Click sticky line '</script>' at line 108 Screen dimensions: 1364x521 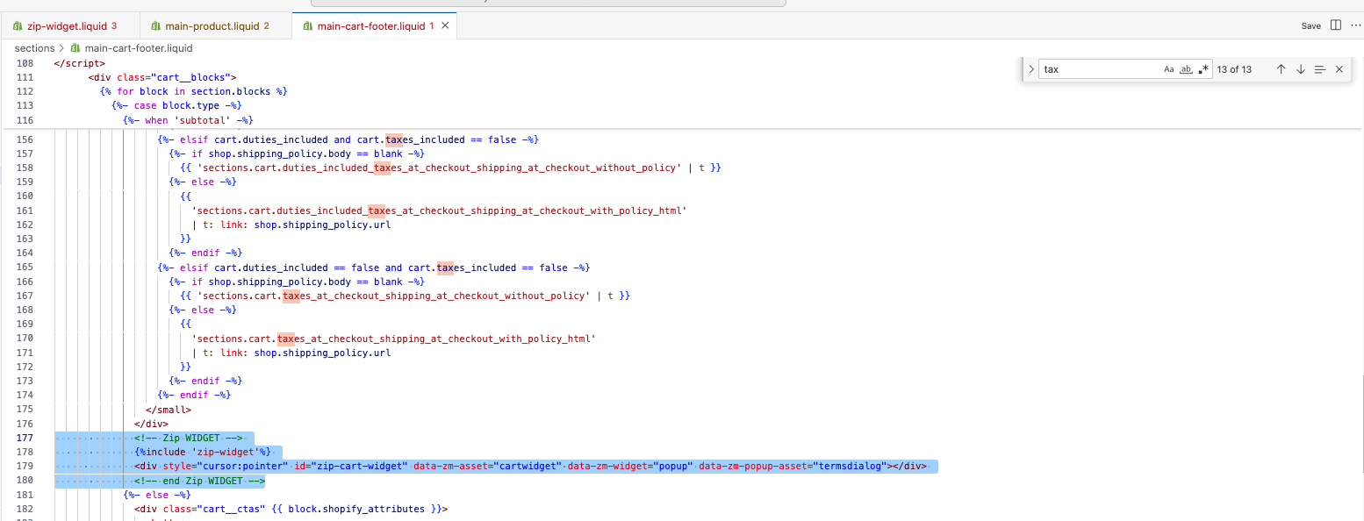(80, 63)
